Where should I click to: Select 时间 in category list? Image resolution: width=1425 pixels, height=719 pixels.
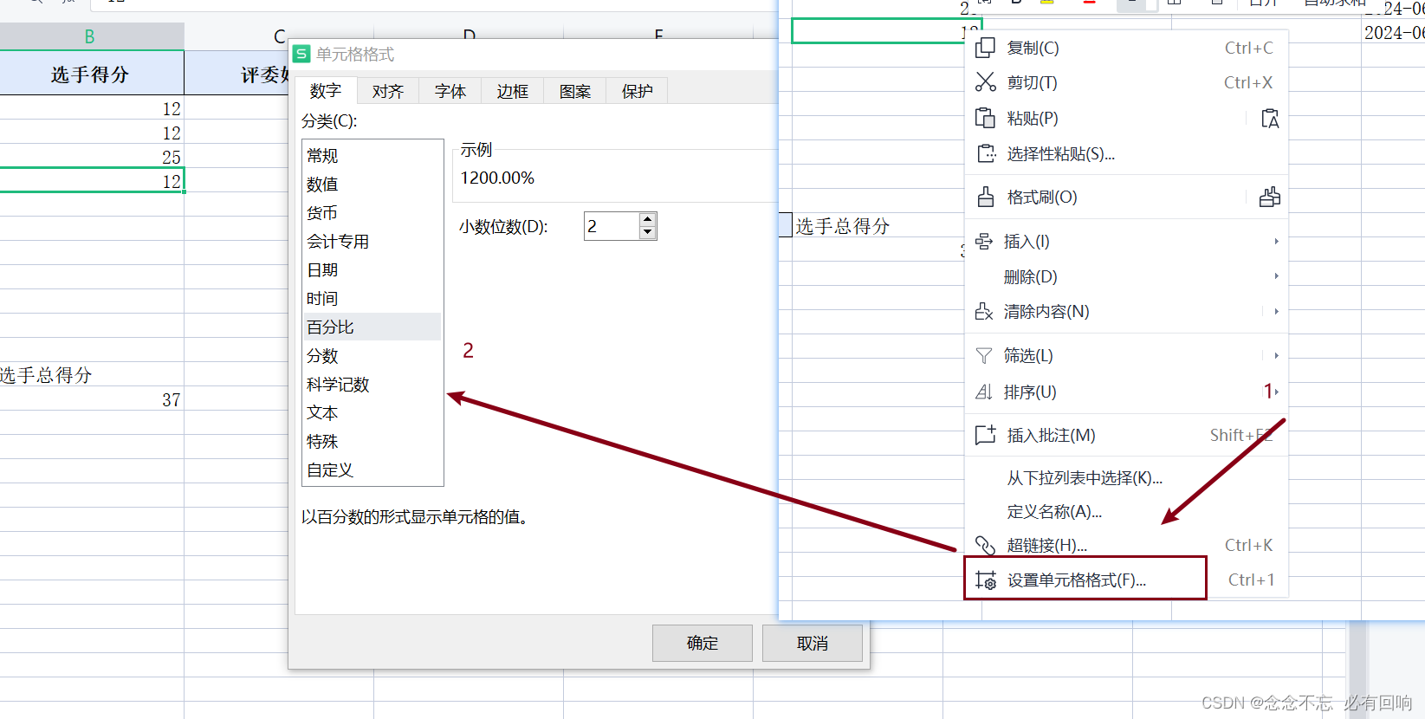coord(372,299)
